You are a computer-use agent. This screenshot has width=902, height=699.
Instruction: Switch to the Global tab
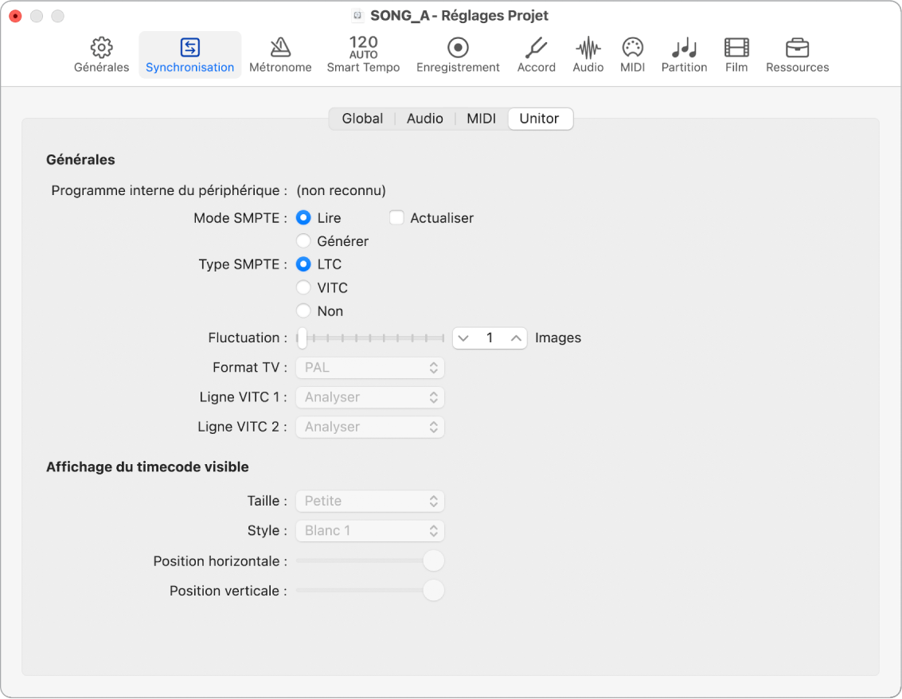coord(362,119)
